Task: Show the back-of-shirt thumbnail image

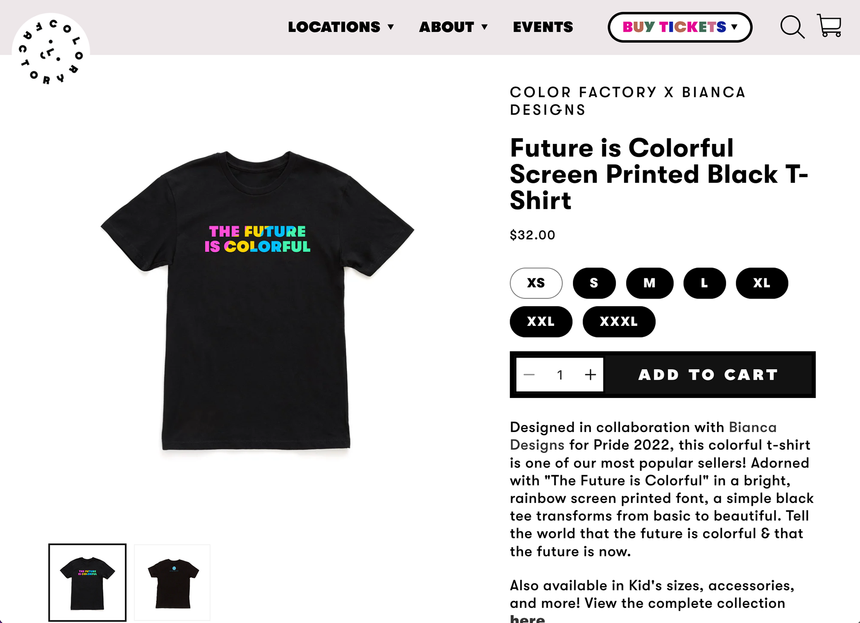Action: [x=172, y=582]
